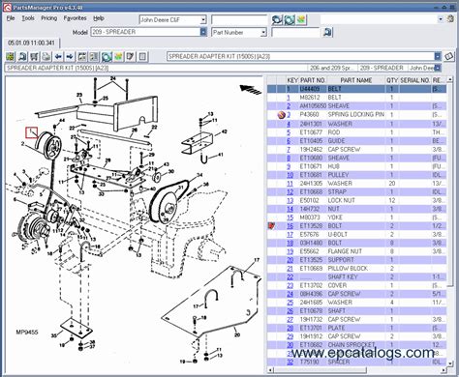Go forward with the right arrow icon
Screen dimensions: 459x377
click(x=70, y=57)
